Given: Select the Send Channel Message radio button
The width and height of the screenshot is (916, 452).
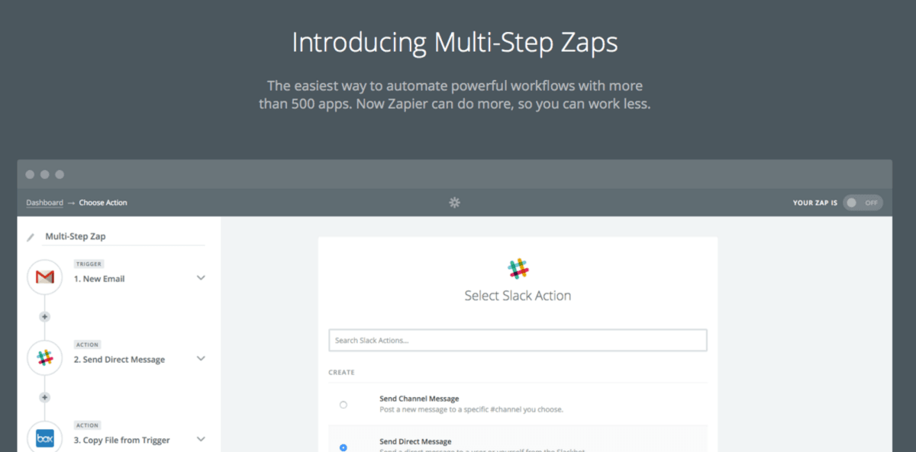Looking at the screenshot, I should (343, 405).
